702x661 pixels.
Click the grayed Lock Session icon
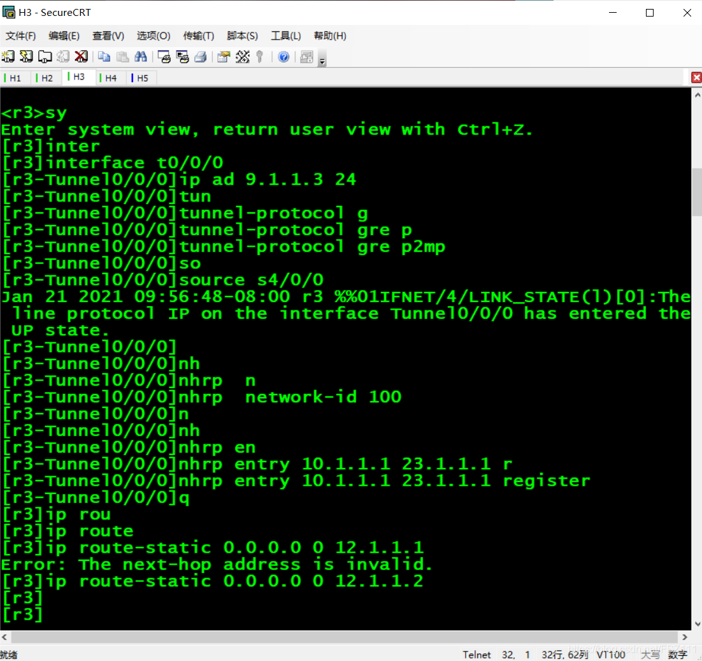306,57
